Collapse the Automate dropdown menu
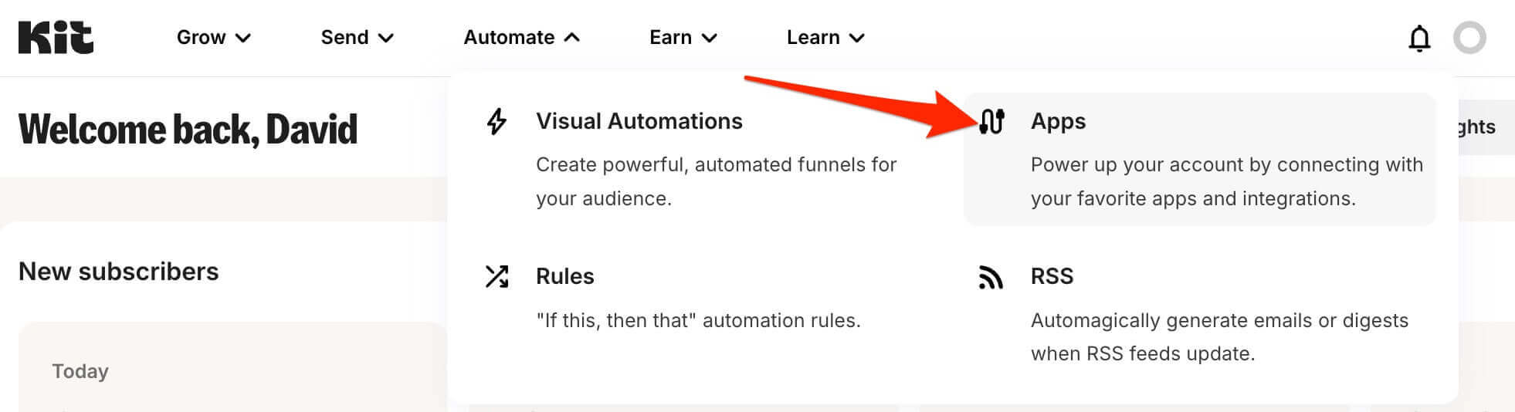 click(x=521, y=38)
